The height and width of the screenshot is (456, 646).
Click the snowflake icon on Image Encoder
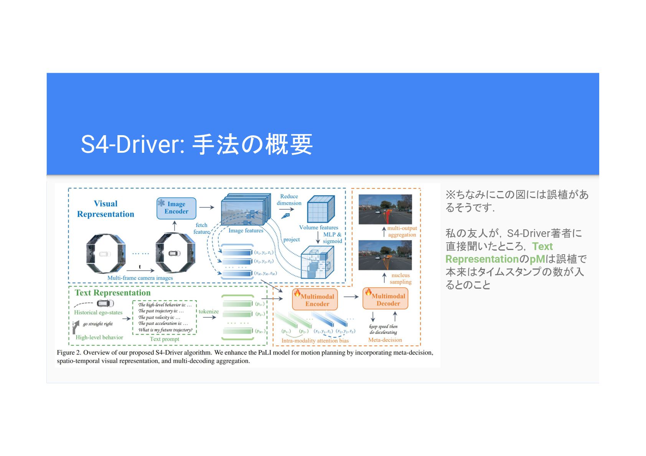click(161, 203)
